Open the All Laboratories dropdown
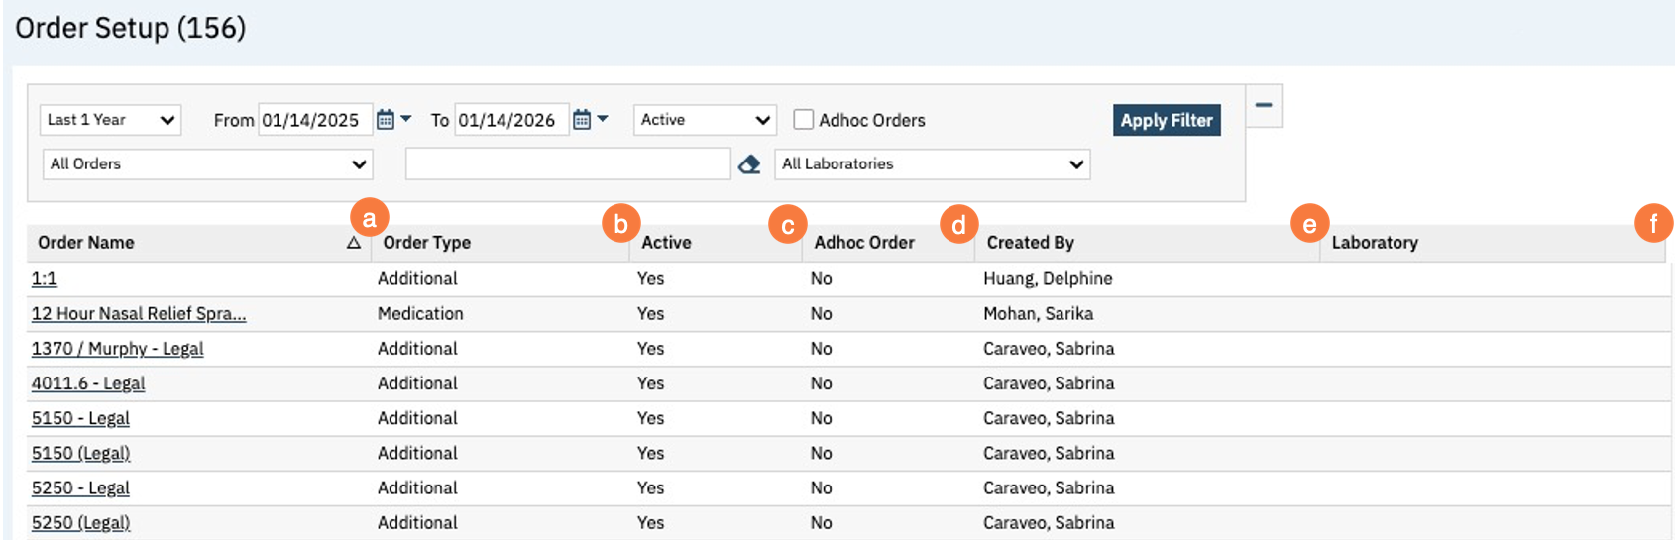Viewport: 1675px width, 540px height. click(932, 164)
